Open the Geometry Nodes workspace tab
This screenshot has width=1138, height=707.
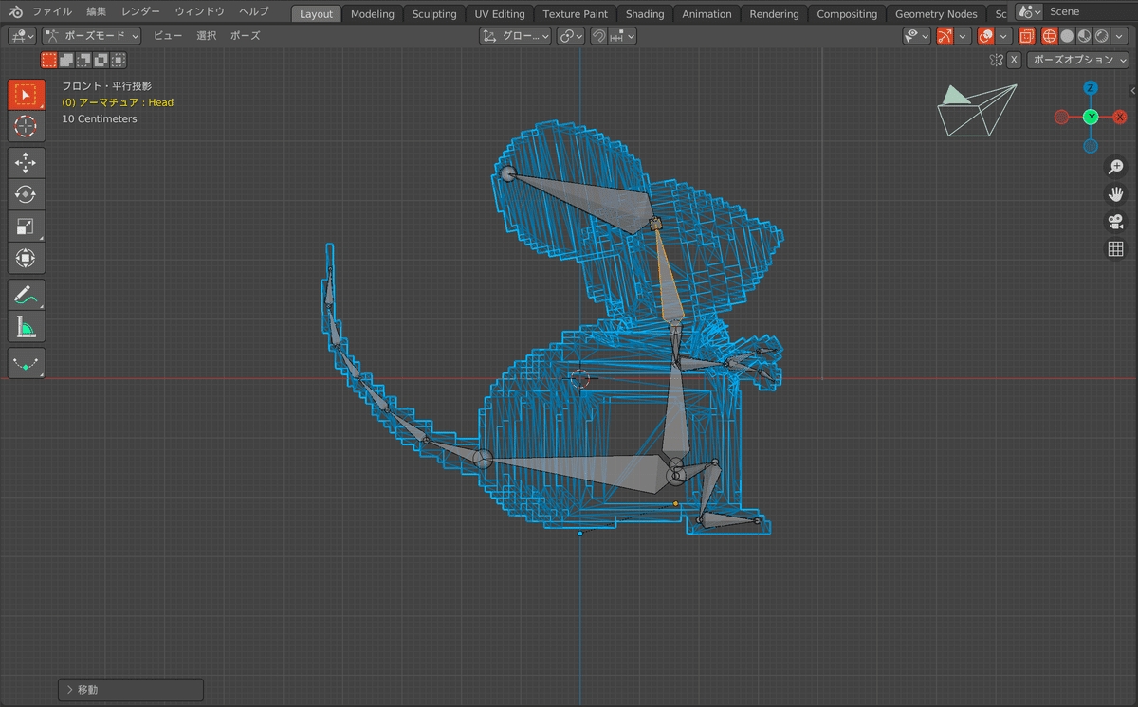(x=936, y=14)
